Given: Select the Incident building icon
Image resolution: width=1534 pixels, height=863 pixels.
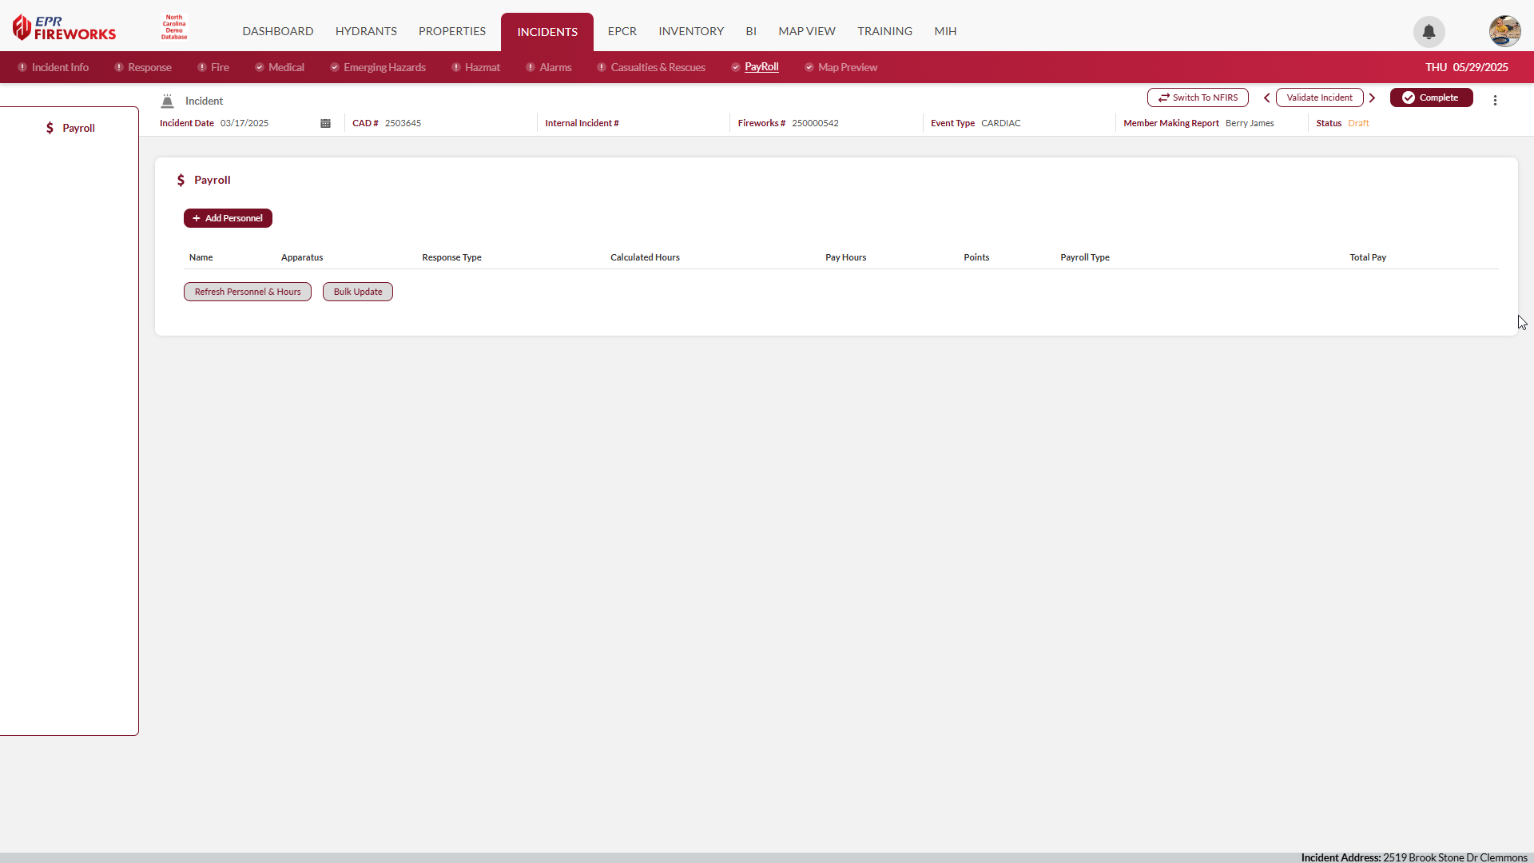Looking at the screenshot, I should [166, 101].
